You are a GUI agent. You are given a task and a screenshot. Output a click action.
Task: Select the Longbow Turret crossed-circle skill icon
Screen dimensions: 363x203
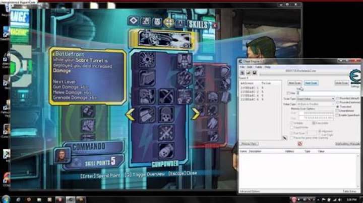pyautogui.click(x=166, y=96)
